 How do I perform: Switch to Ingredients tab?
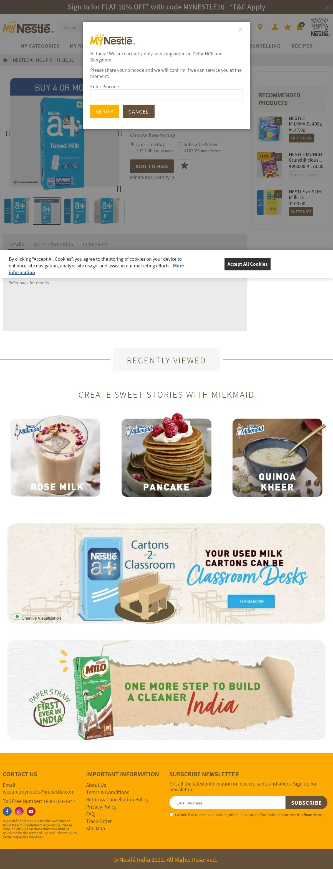(x=95, y=244)
